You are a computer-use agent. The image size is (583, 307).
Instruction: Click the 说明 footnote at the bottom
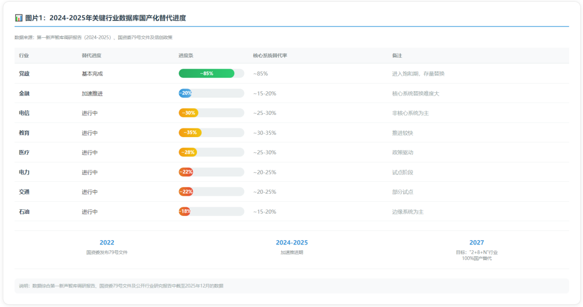coord(121,286)
